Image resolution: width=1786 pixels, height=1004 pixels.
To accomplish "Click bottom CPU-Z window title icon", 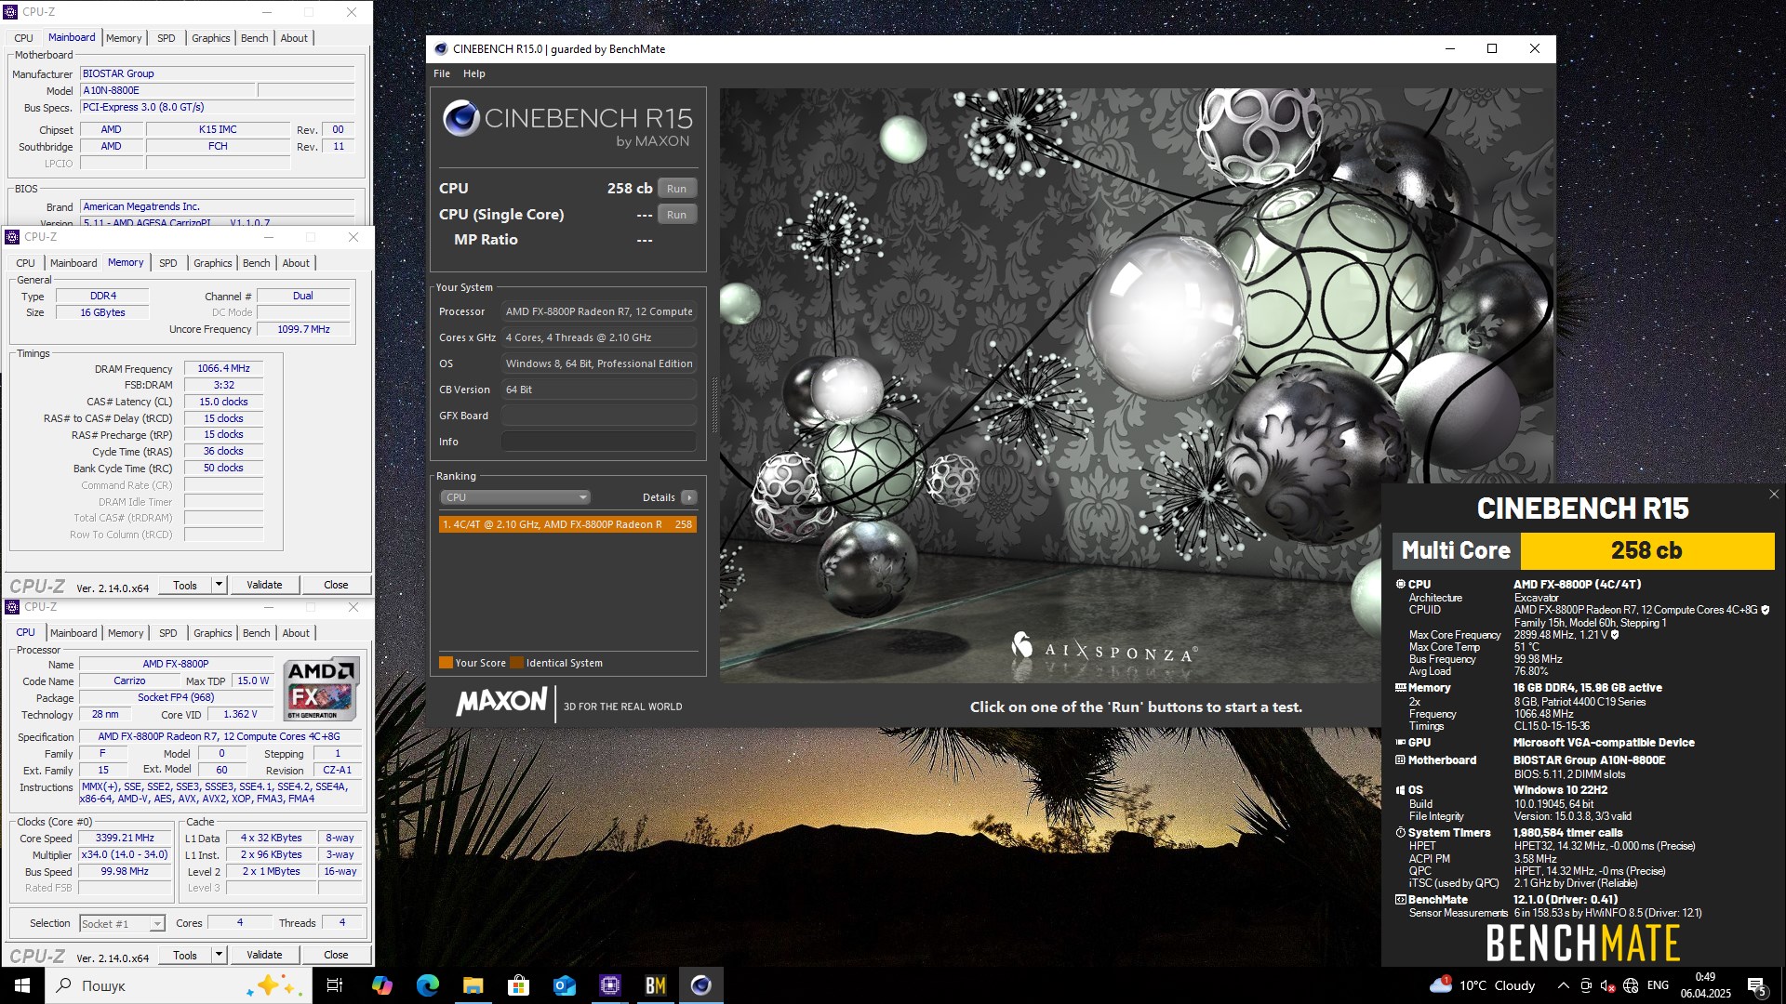I will tap(12, 607).
